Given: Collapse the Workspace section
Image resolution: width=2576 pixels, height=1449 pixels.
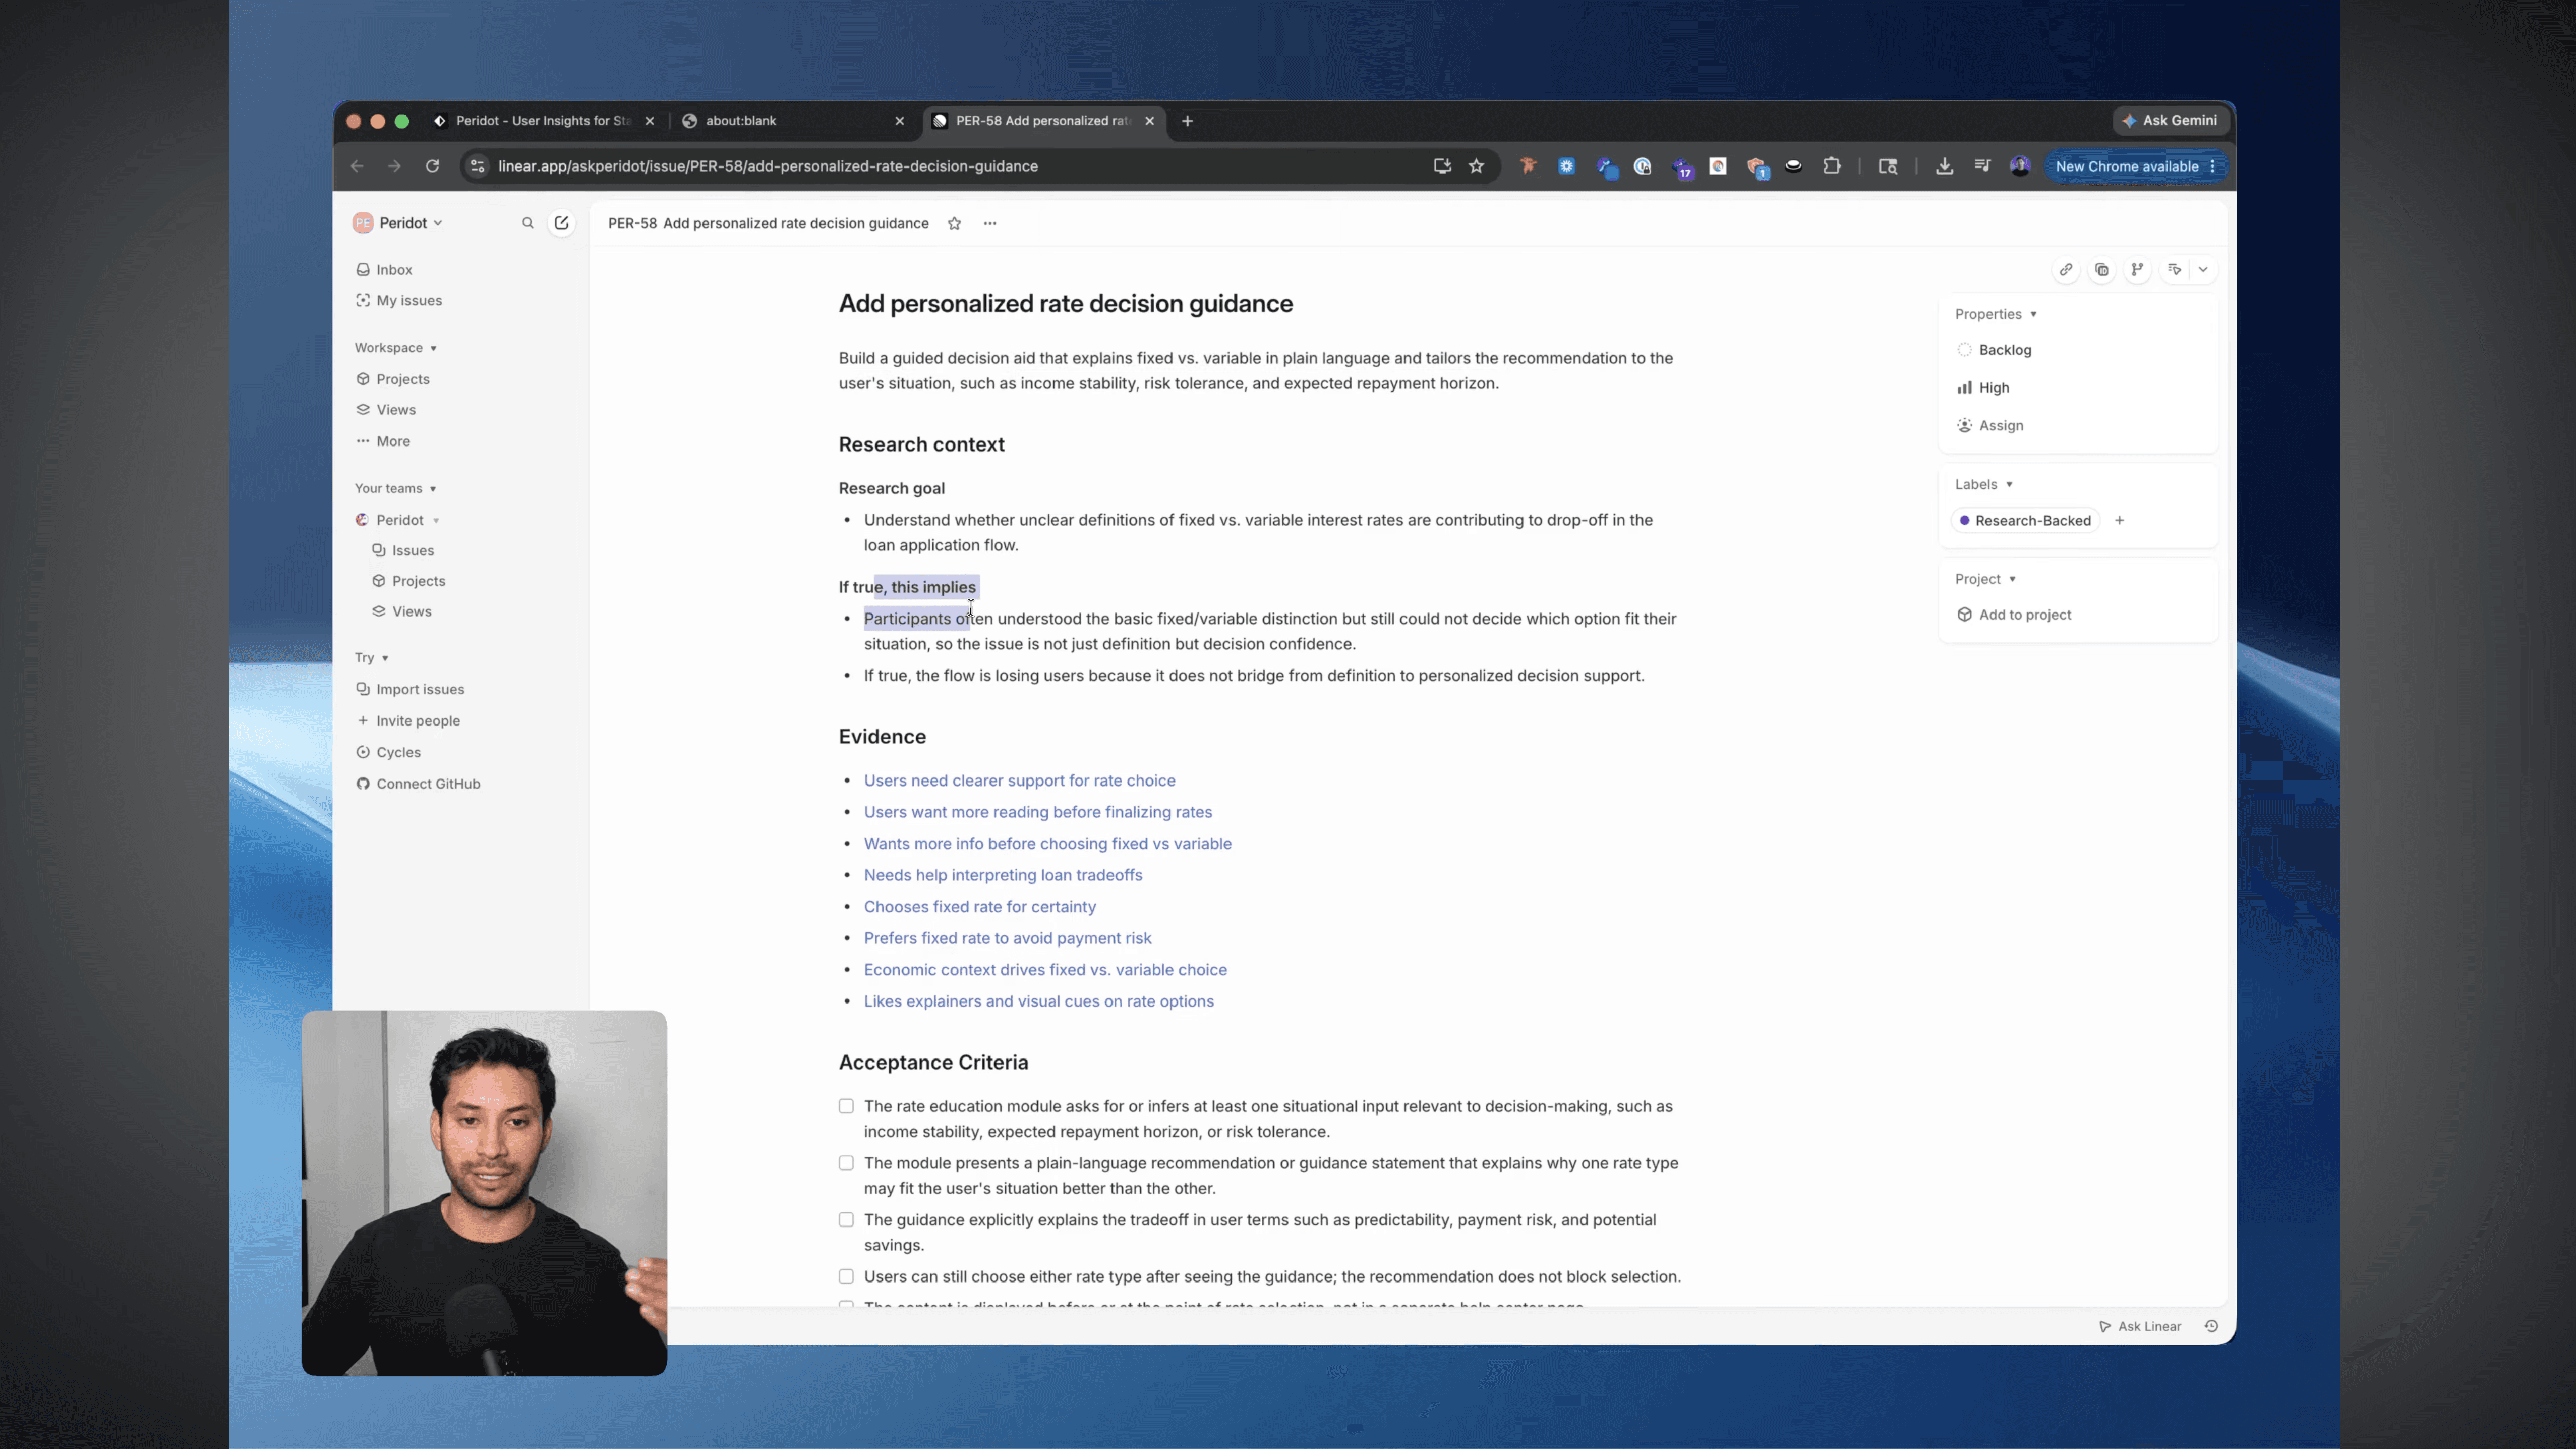Looking at the screenshot, I should pos(396,347).
